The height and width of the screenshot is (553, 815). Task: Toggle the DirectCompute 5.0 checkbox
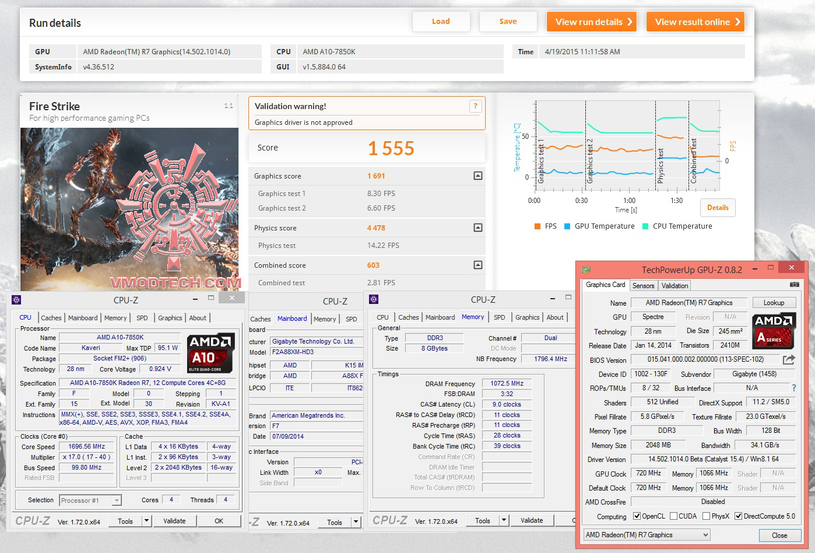739,516
